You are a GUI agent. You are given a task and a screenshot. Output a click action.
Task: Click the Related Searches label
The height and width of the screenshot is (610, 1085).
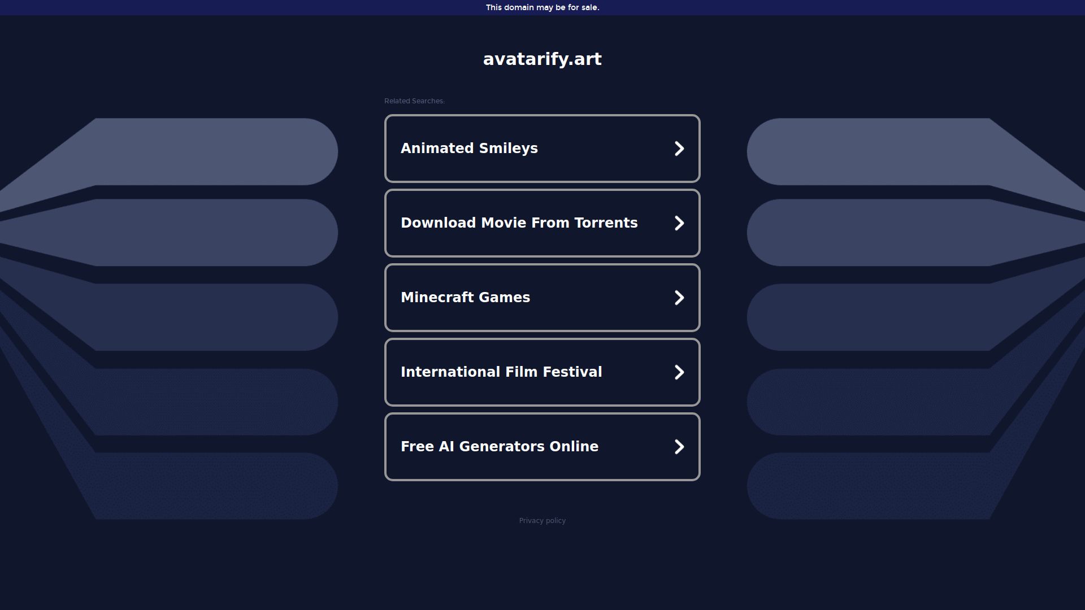(414, 101)
